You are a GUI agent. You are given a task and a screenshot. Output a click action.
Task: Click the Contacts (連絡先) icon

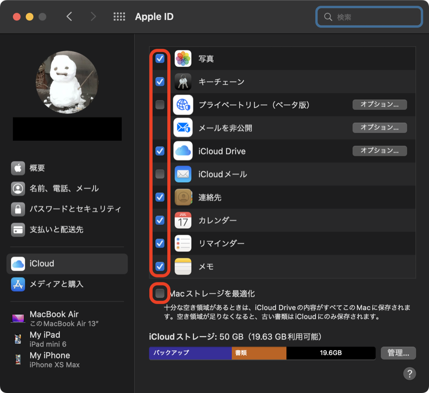coord(183,197)
